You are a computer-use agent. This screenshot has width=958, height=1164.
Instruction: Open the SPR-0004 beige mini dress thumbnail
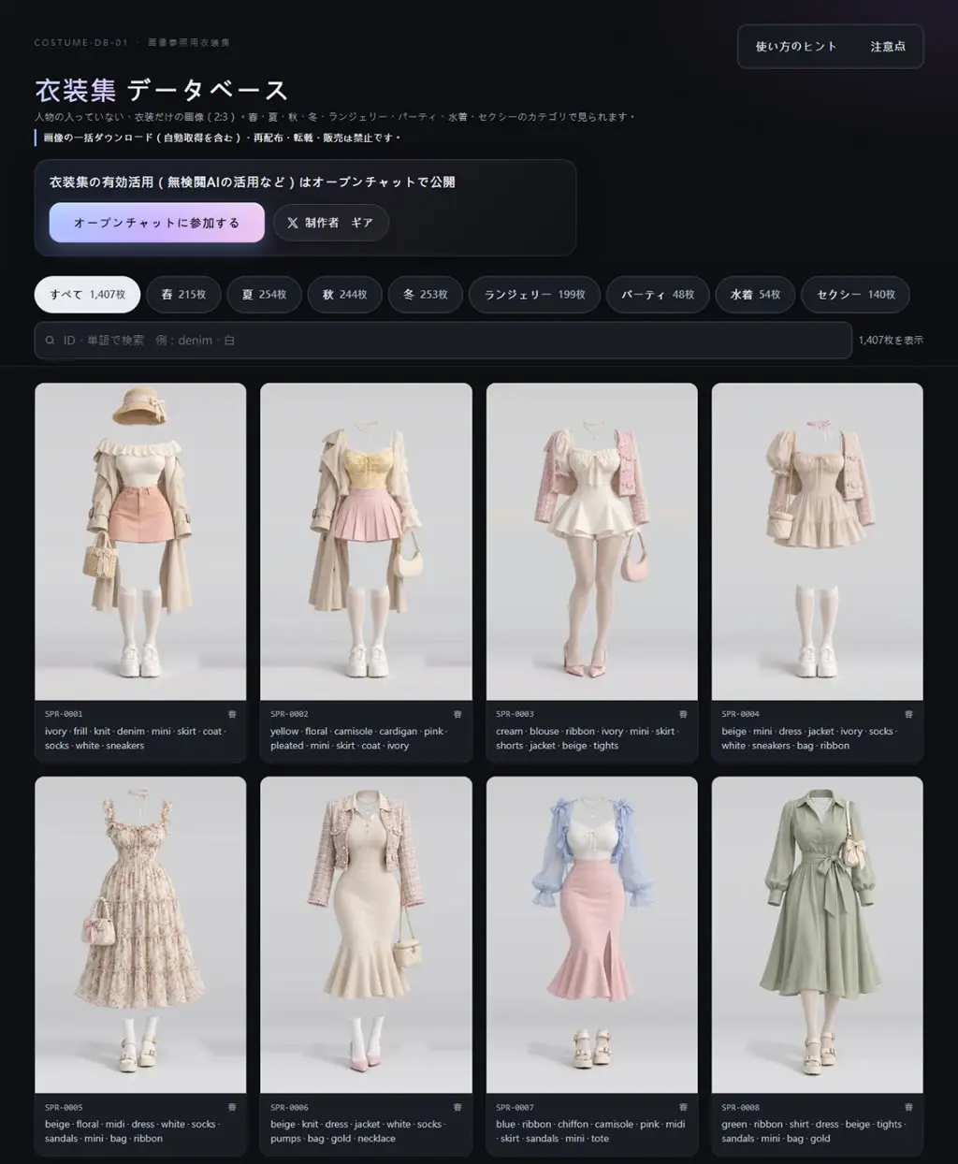(x=817, y=542)
